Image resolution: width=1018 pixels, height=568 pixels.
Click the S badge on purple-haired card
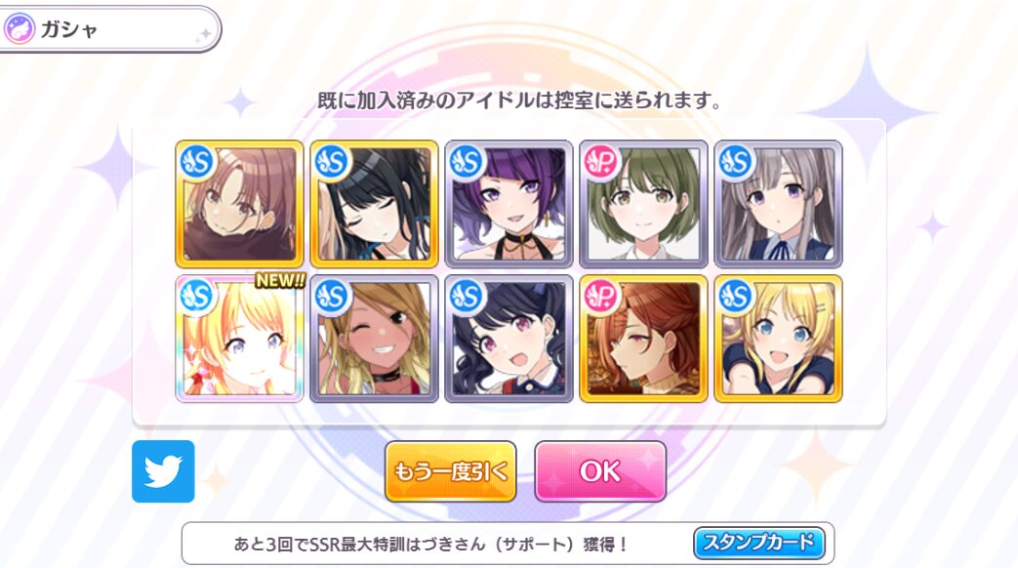click(x=467, y=162)
